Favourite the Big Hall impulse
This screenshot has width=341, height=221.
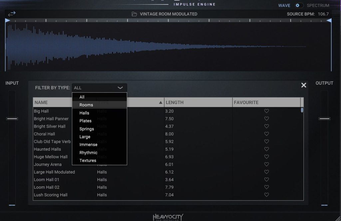pos(266,111)
